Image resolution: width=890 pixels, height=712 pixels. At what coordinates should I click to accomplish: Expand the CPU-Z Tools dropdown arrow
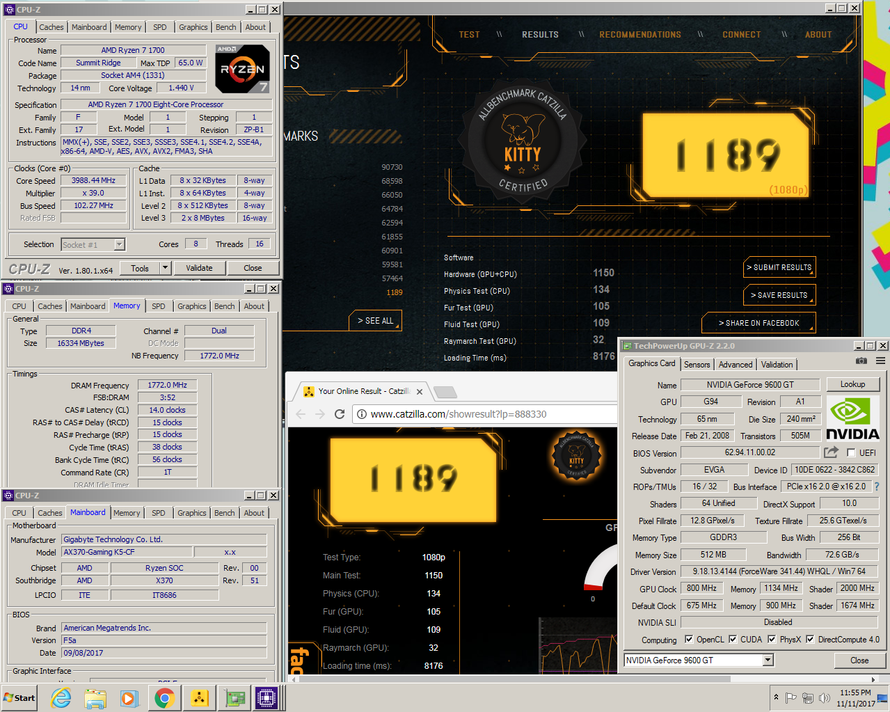coord(165,268)
